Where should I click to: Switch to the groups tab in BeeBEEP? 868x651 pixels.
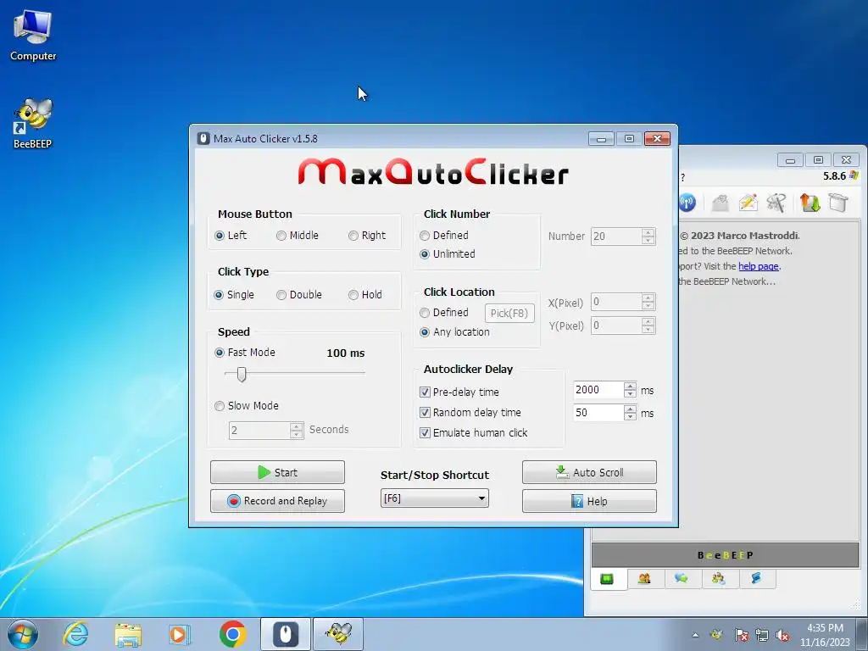point(719,579)
